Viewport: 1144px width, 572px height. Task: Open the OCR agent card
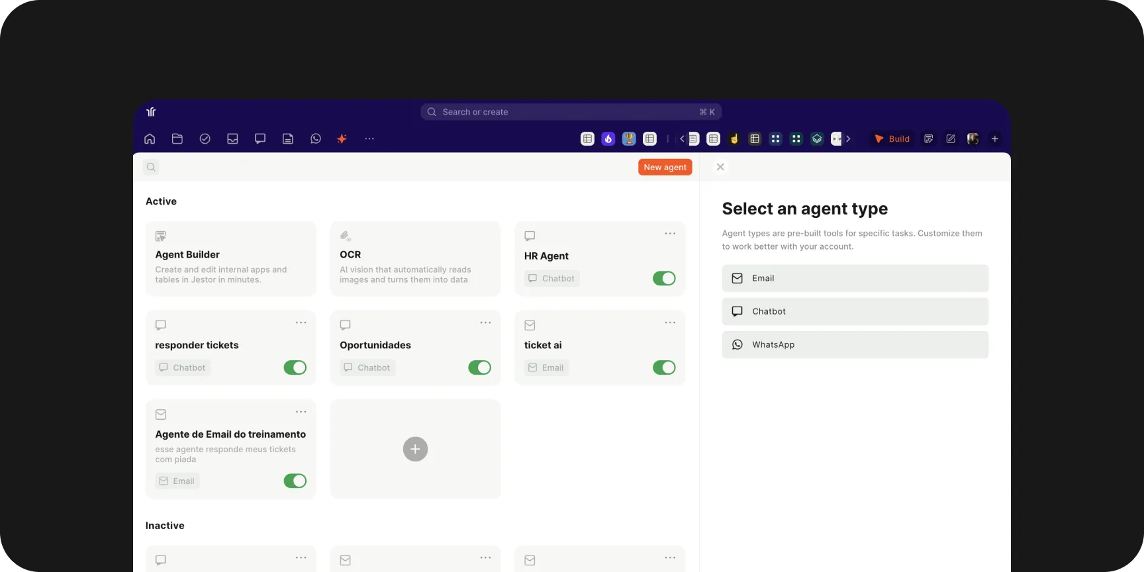[x=415, y=259]
